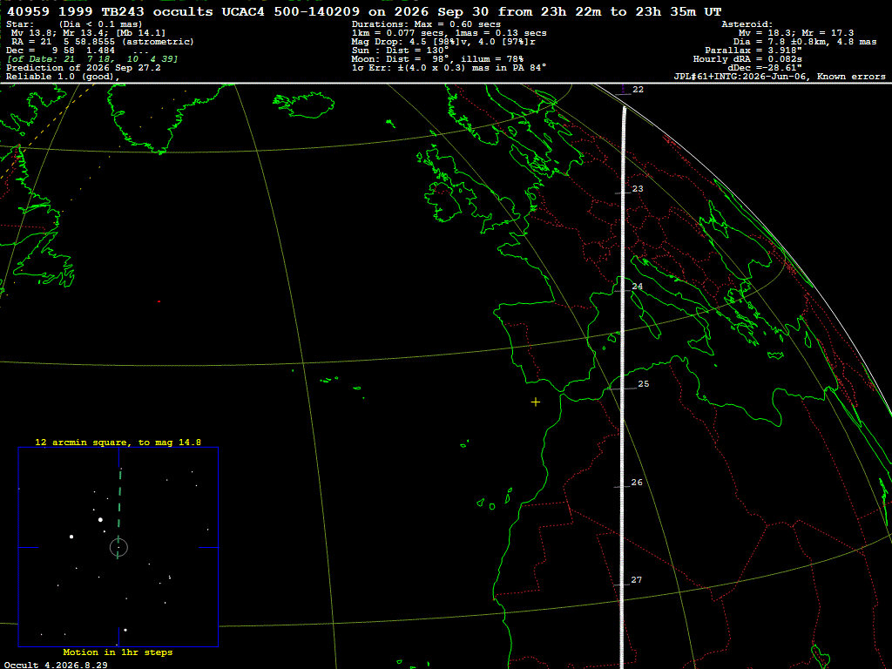Click the Iceland outline on the map

coord(303,105)
